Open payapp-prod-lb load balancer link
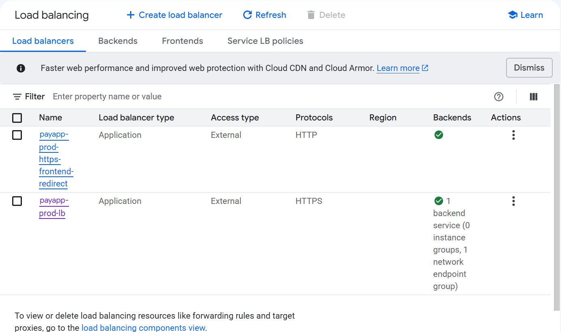 coord(54,207)
